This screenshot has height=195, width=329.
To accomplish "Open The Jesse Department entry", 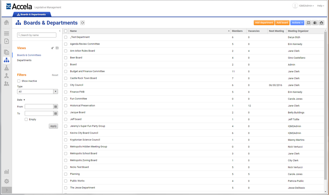I will (82, 188).
